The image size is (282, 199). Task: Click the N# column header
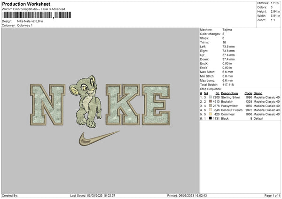pyautogui.click(x=206, y=93)
